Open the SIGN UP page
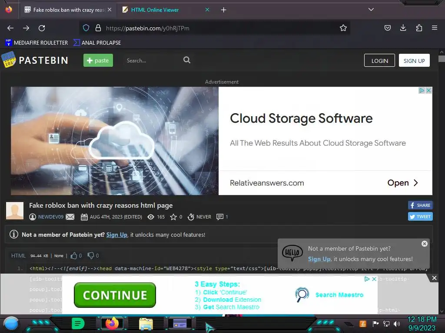Image resolution: width=445 pixels, height=333 pixels. [414, 60]
